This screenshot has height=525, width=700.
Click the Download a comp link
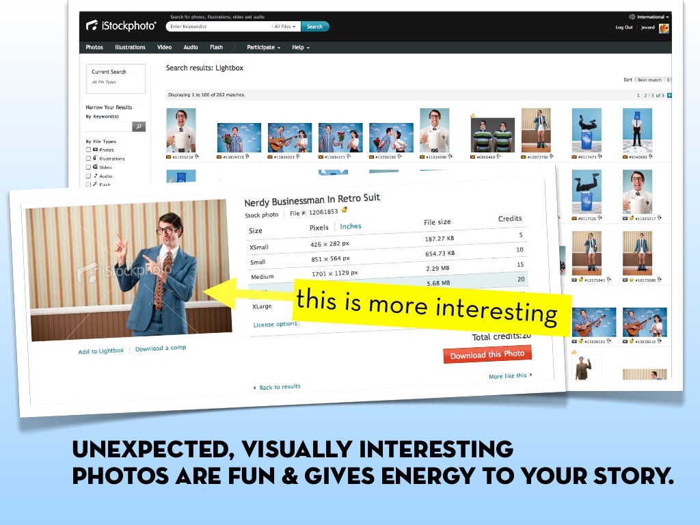point(161,348)
